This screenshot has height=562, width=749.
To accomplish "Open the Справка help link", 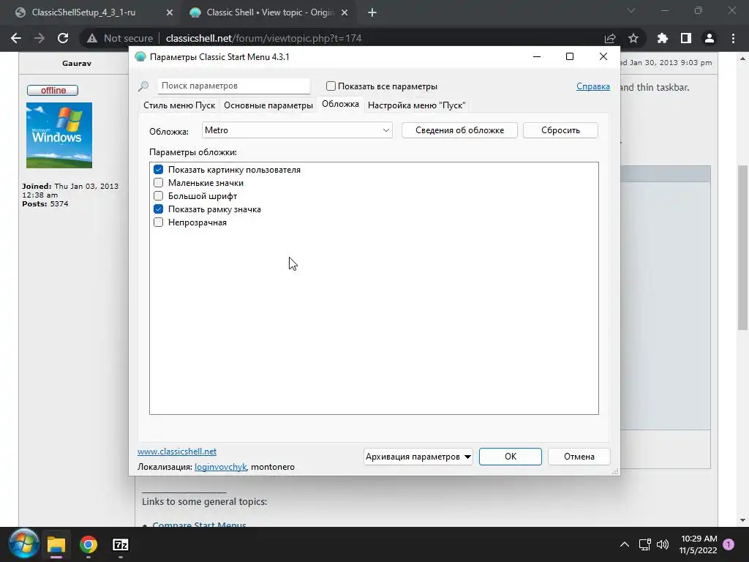I will [592, 86].
